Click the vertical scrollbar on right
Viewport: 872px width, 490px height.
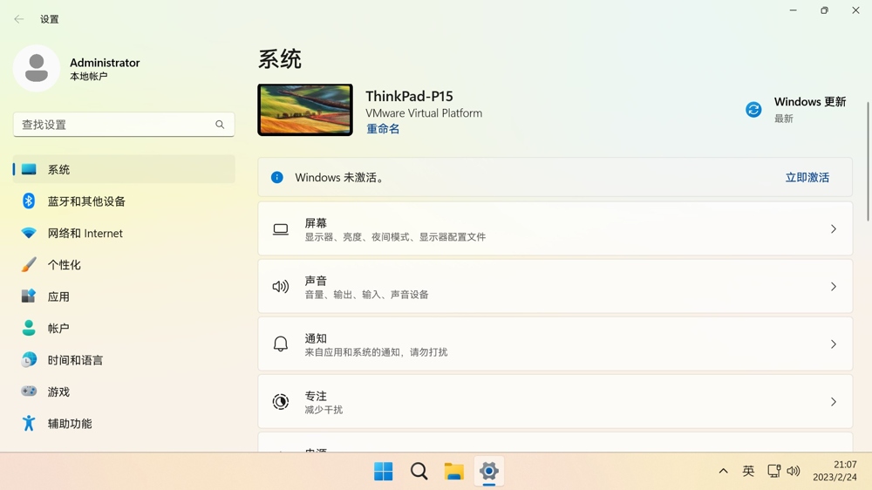click(868, 161)
